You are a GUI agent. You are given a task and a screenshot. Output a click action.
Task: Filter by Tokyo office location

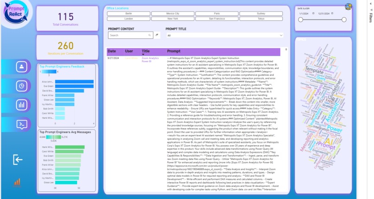[261, 19]
